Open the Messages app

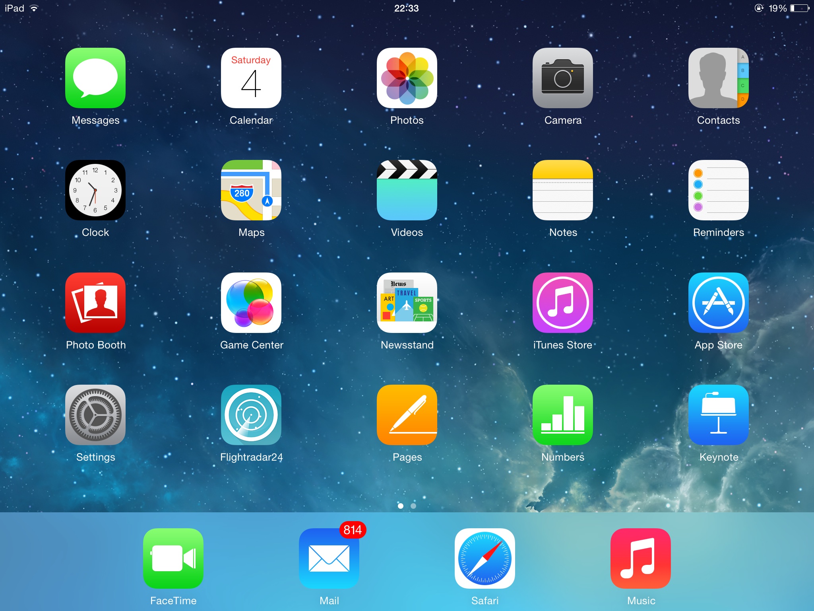tap(95, 78)
